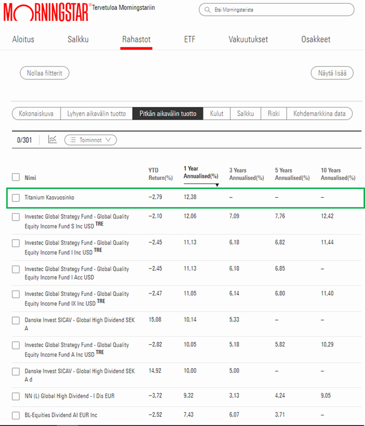Screen dimensions: 365x426
Task: Click the 12,38 one-year value for Titanium
Action: [190, 197]
